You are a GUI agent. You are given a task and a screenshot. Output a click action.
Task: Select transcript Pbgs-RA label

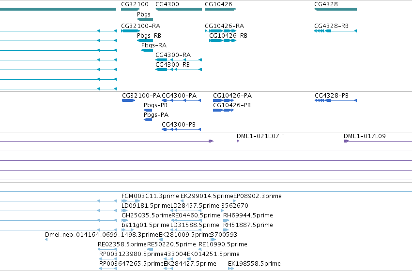coord(153,45)
